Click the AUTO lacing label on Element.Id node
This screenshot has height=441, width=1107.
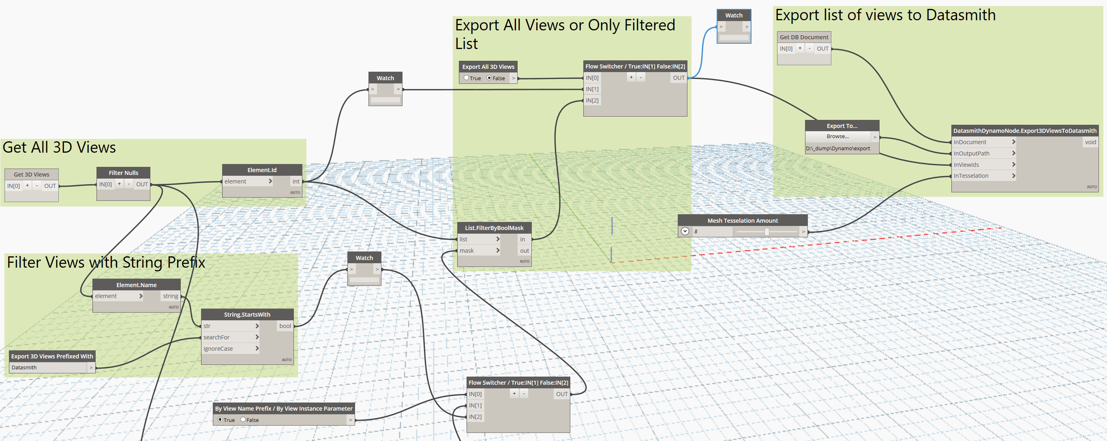[295, 192]
